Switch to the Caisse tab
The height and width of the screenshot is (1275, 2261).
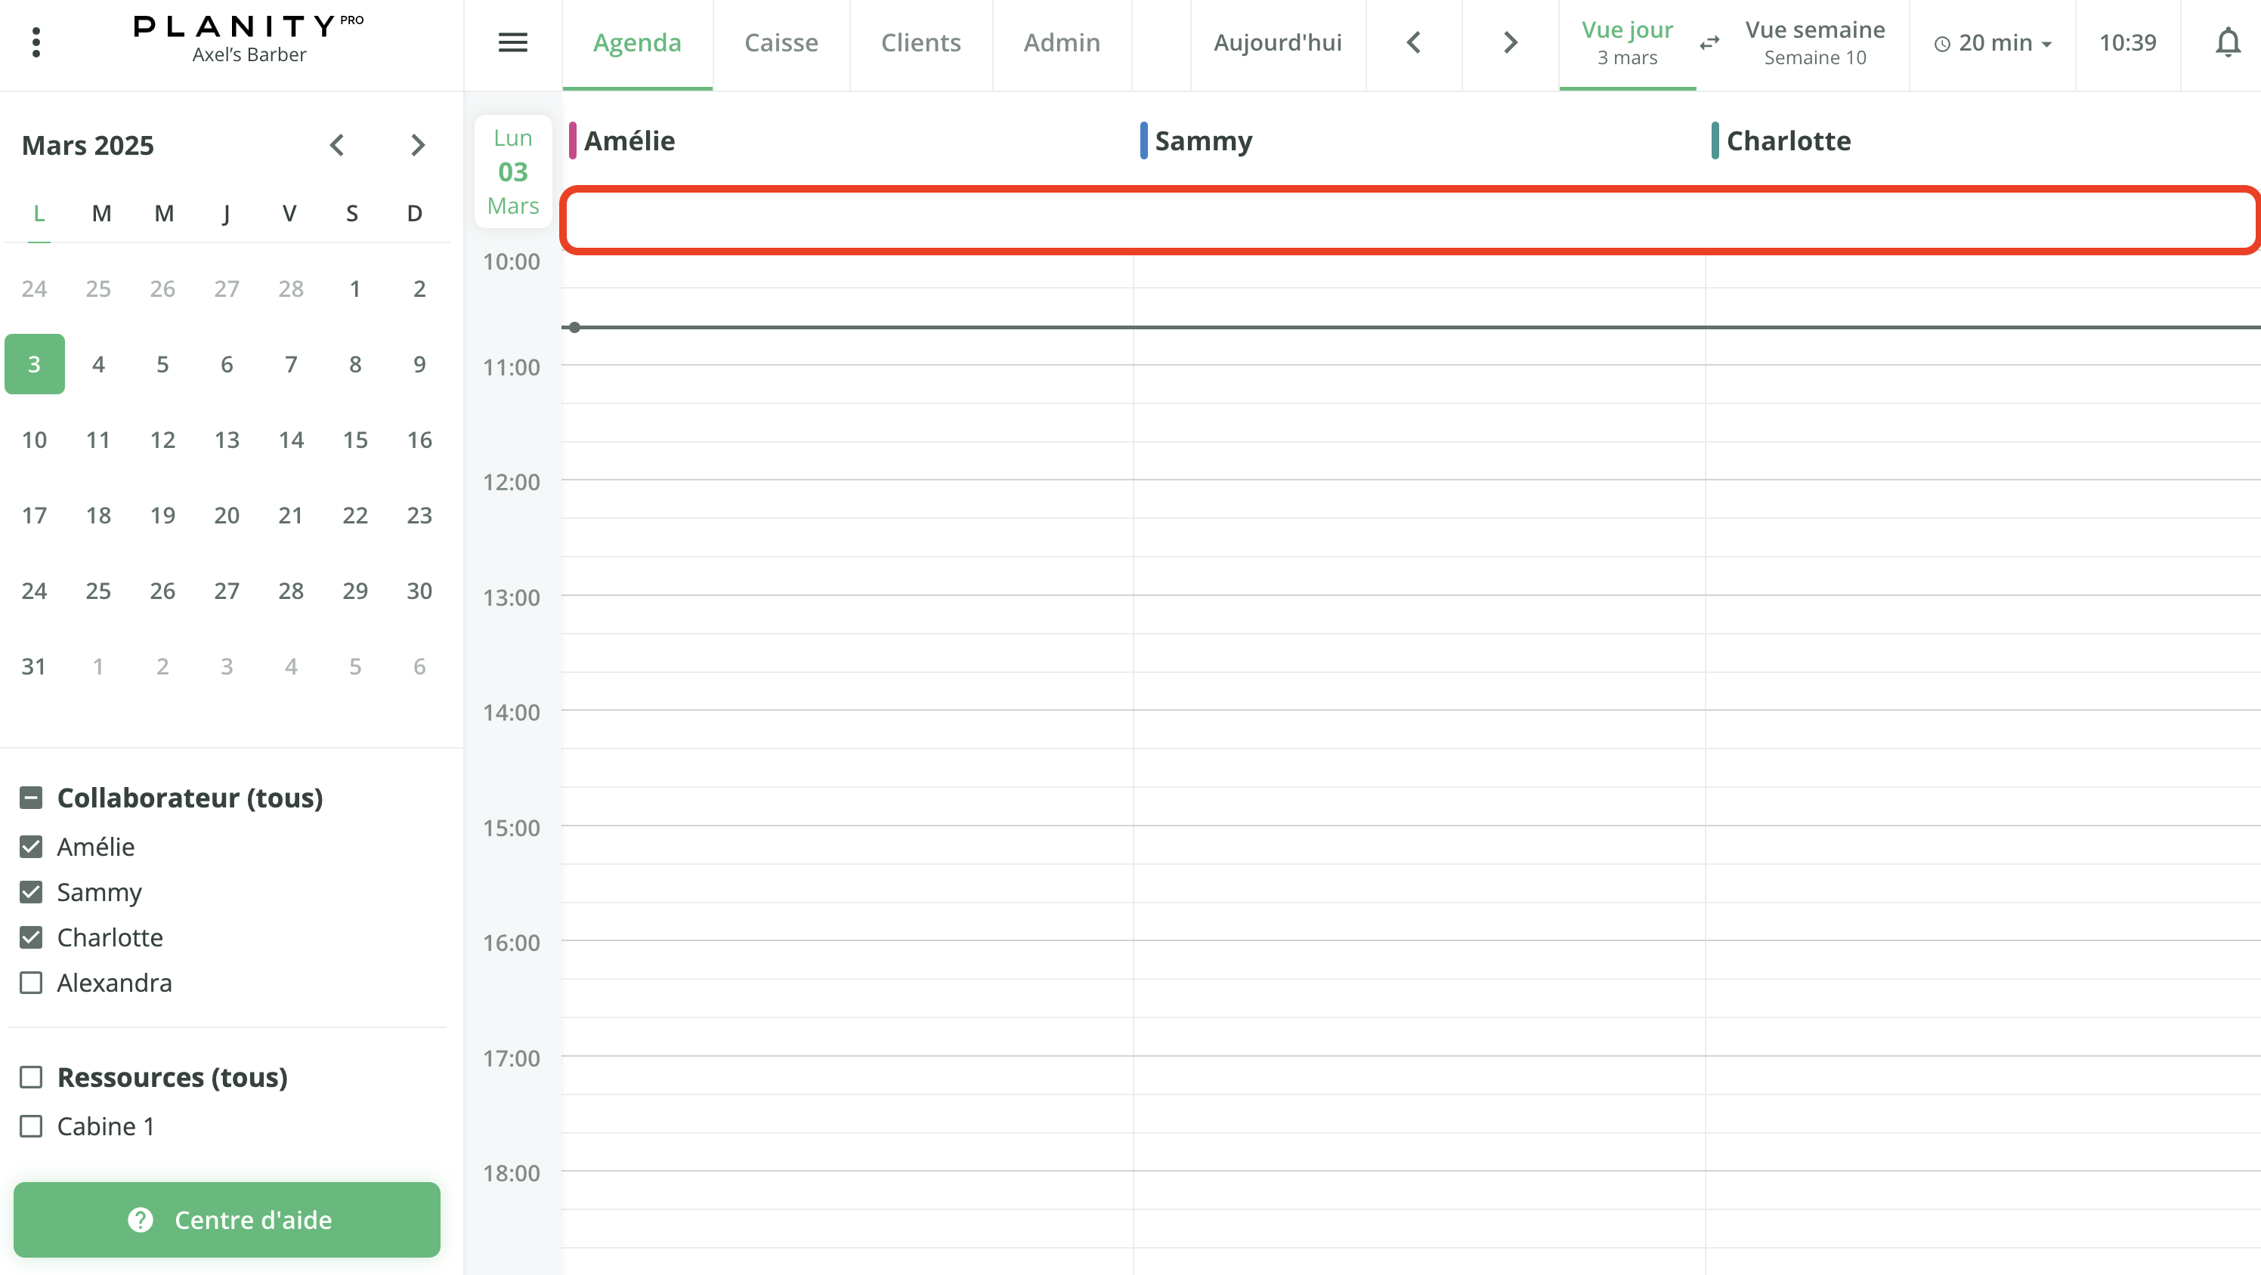tap(781, 42)
